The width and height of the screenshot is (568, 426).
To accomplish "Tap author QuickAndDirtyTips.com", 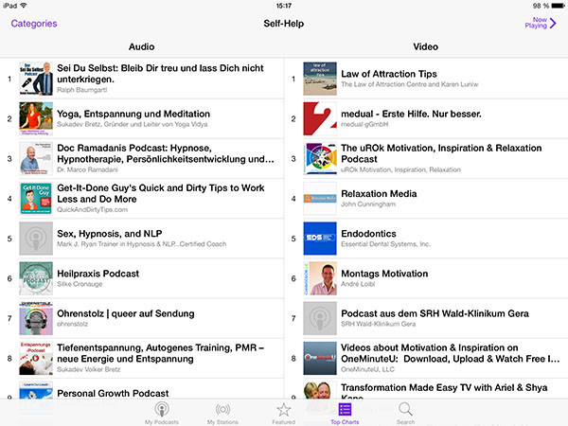I will [93, 210].
